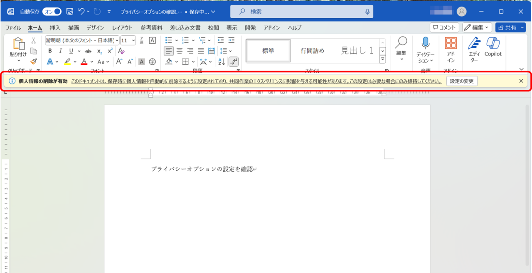Click the Copy icon
The width and height of the screenshot is (532, 273).
[x=34, y=51]
